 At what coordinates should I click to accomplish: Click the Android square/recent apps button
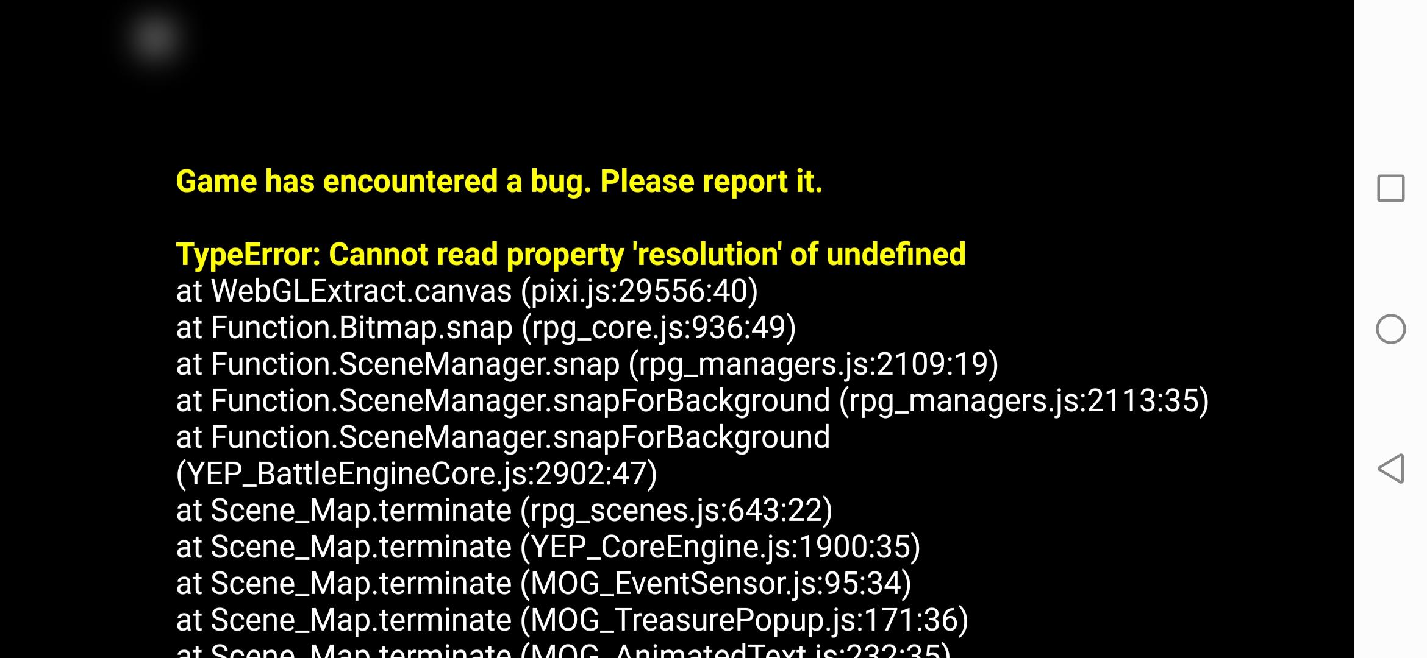tap(1390, 188)
